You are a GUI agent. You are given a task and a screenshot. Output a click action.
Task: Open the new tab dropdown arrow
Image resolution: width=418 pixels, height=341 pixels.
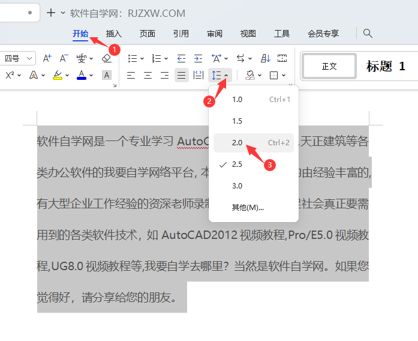point(63,13)
